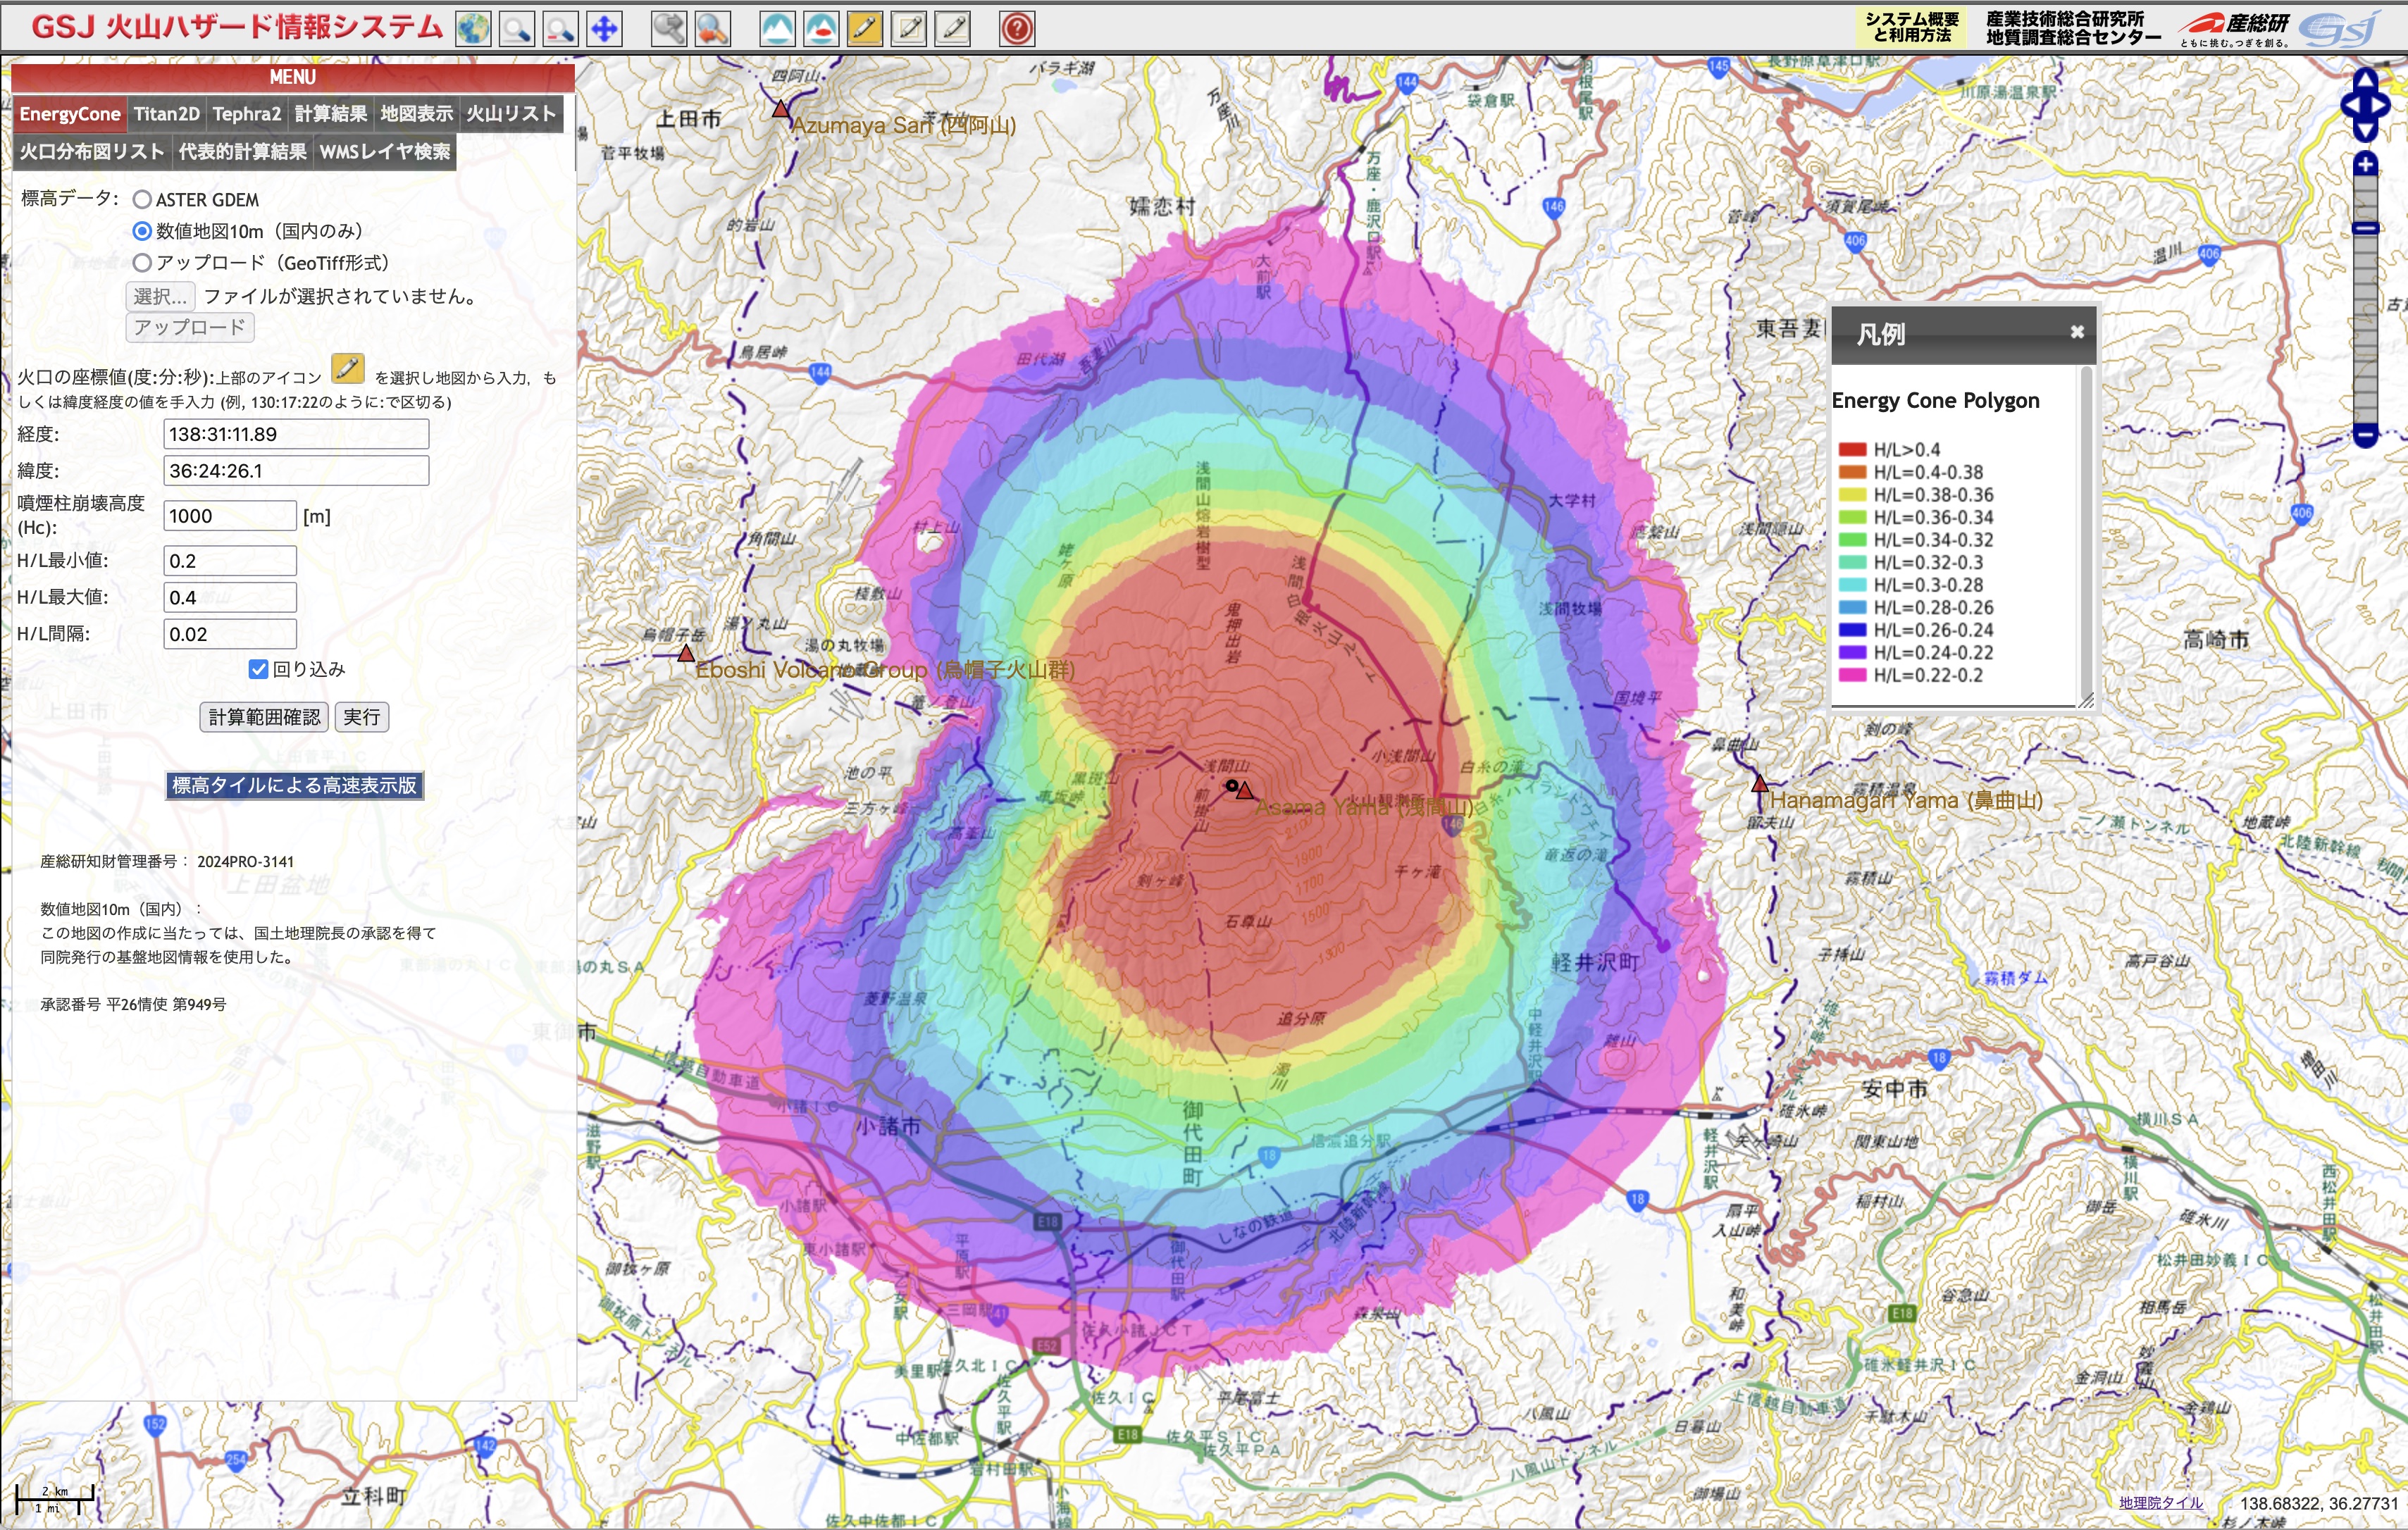
Task: Select the ASTER GDEM radio button
Action: click(x=142, y=200)
